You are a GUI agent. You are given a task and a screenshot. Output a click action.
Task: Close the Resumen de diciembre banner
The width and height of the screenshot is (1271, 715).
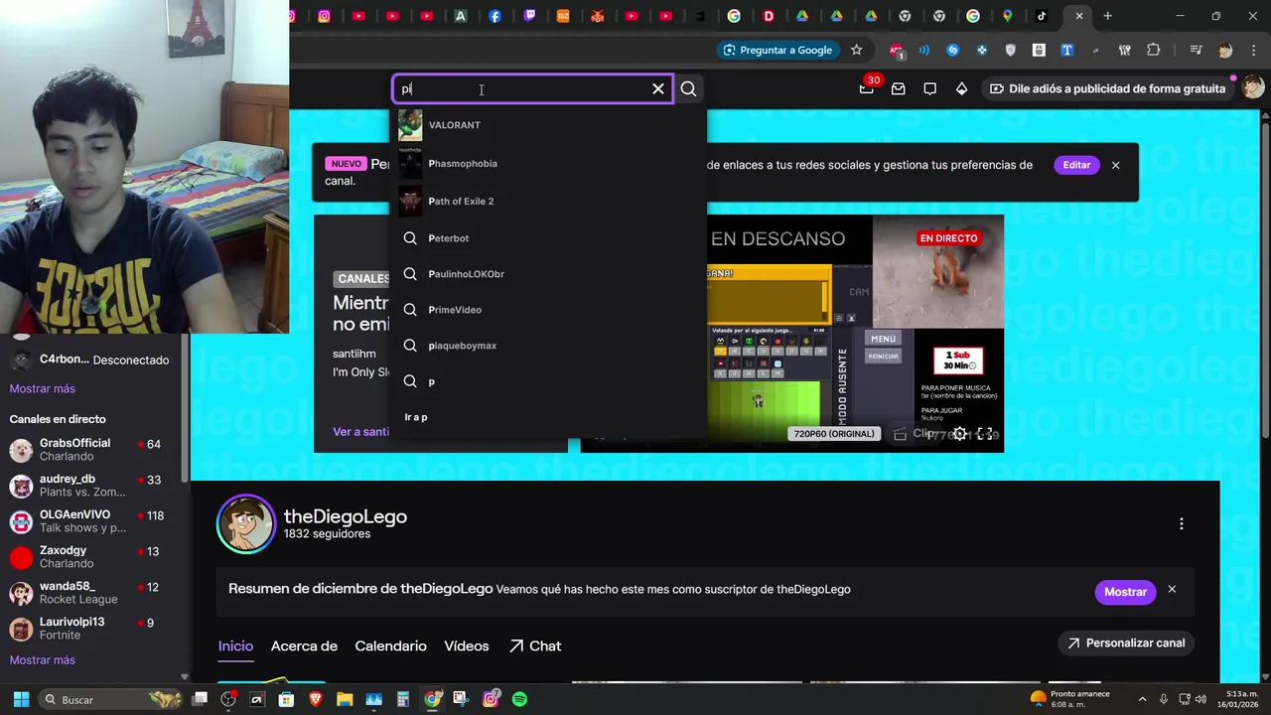(x=1172, y=590)
